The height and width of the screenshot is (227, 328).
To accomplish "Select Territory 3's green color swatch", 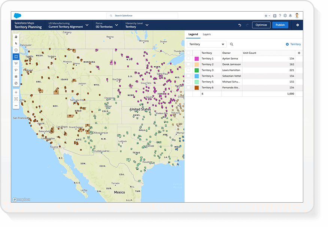I will [196, 70].
